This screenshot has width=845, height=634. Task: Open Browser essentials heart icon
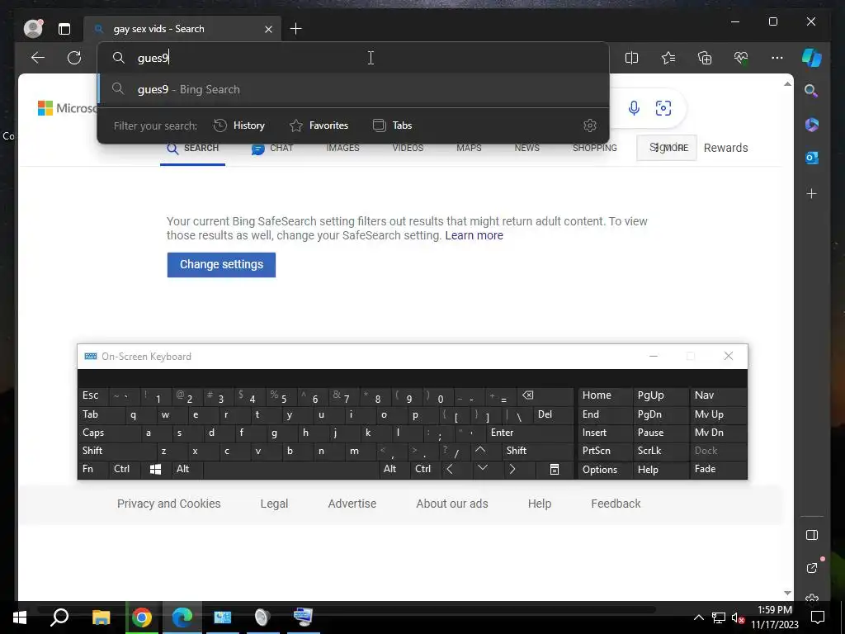741,58
